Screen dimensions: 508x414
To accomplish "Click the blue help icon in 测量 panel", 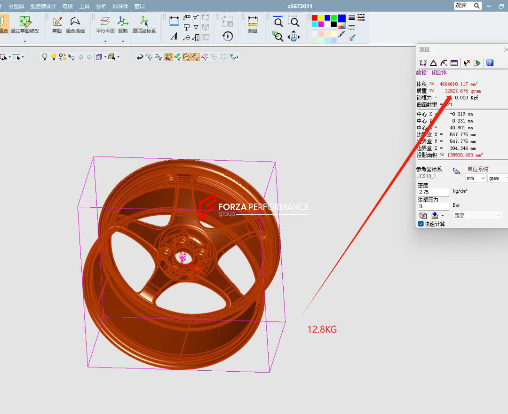I will (490, 63).
